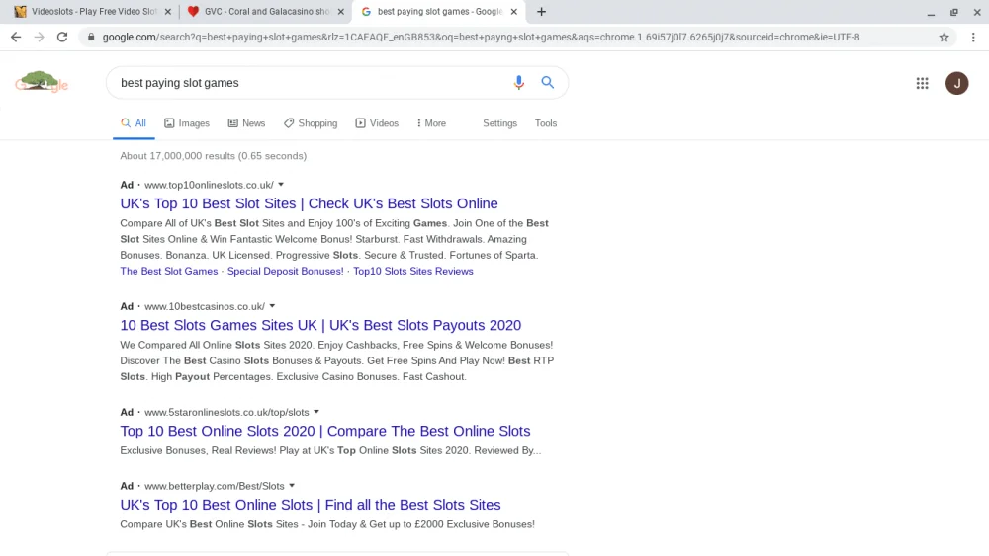Click www.top10onlineslots.co.uk ad URL
This screenshot has width=989, height=556.
[x=209, y=185]
